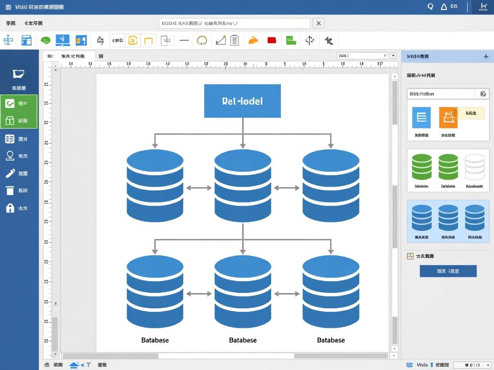Image resolution: width=494 pixels, height=370 pixels.
Task: Click the search magnifier in title bar
Action: click(431, 7)
